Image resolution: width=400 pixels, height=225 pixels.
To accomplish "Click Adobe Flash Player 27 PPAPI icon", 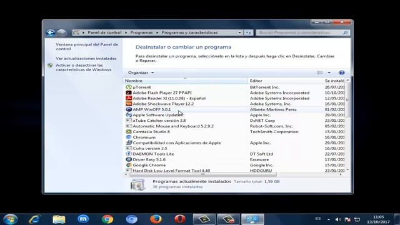I will [x=129, y=93].
